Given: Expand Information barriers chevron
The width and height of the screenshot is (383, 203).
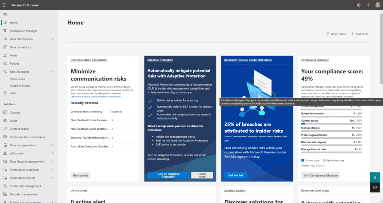Looking at the screenshot, I should [52, 178].
